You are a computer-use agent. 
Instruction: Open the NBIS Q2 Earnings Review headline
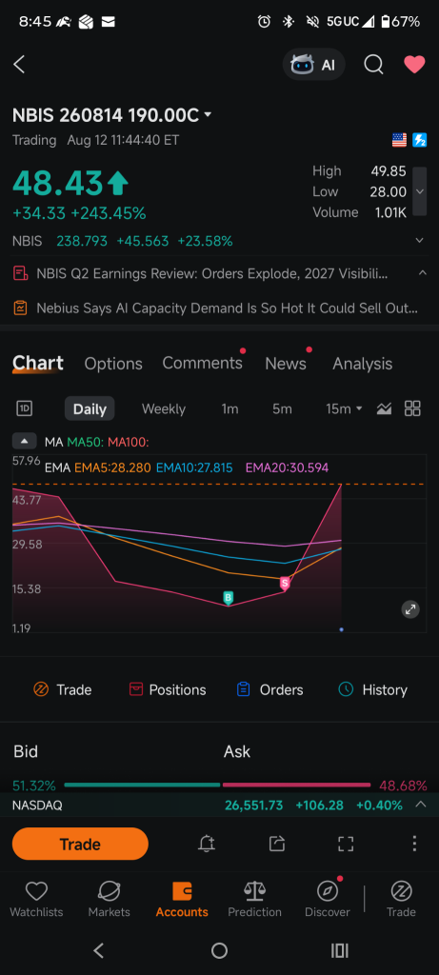click(x=212, y=273)
